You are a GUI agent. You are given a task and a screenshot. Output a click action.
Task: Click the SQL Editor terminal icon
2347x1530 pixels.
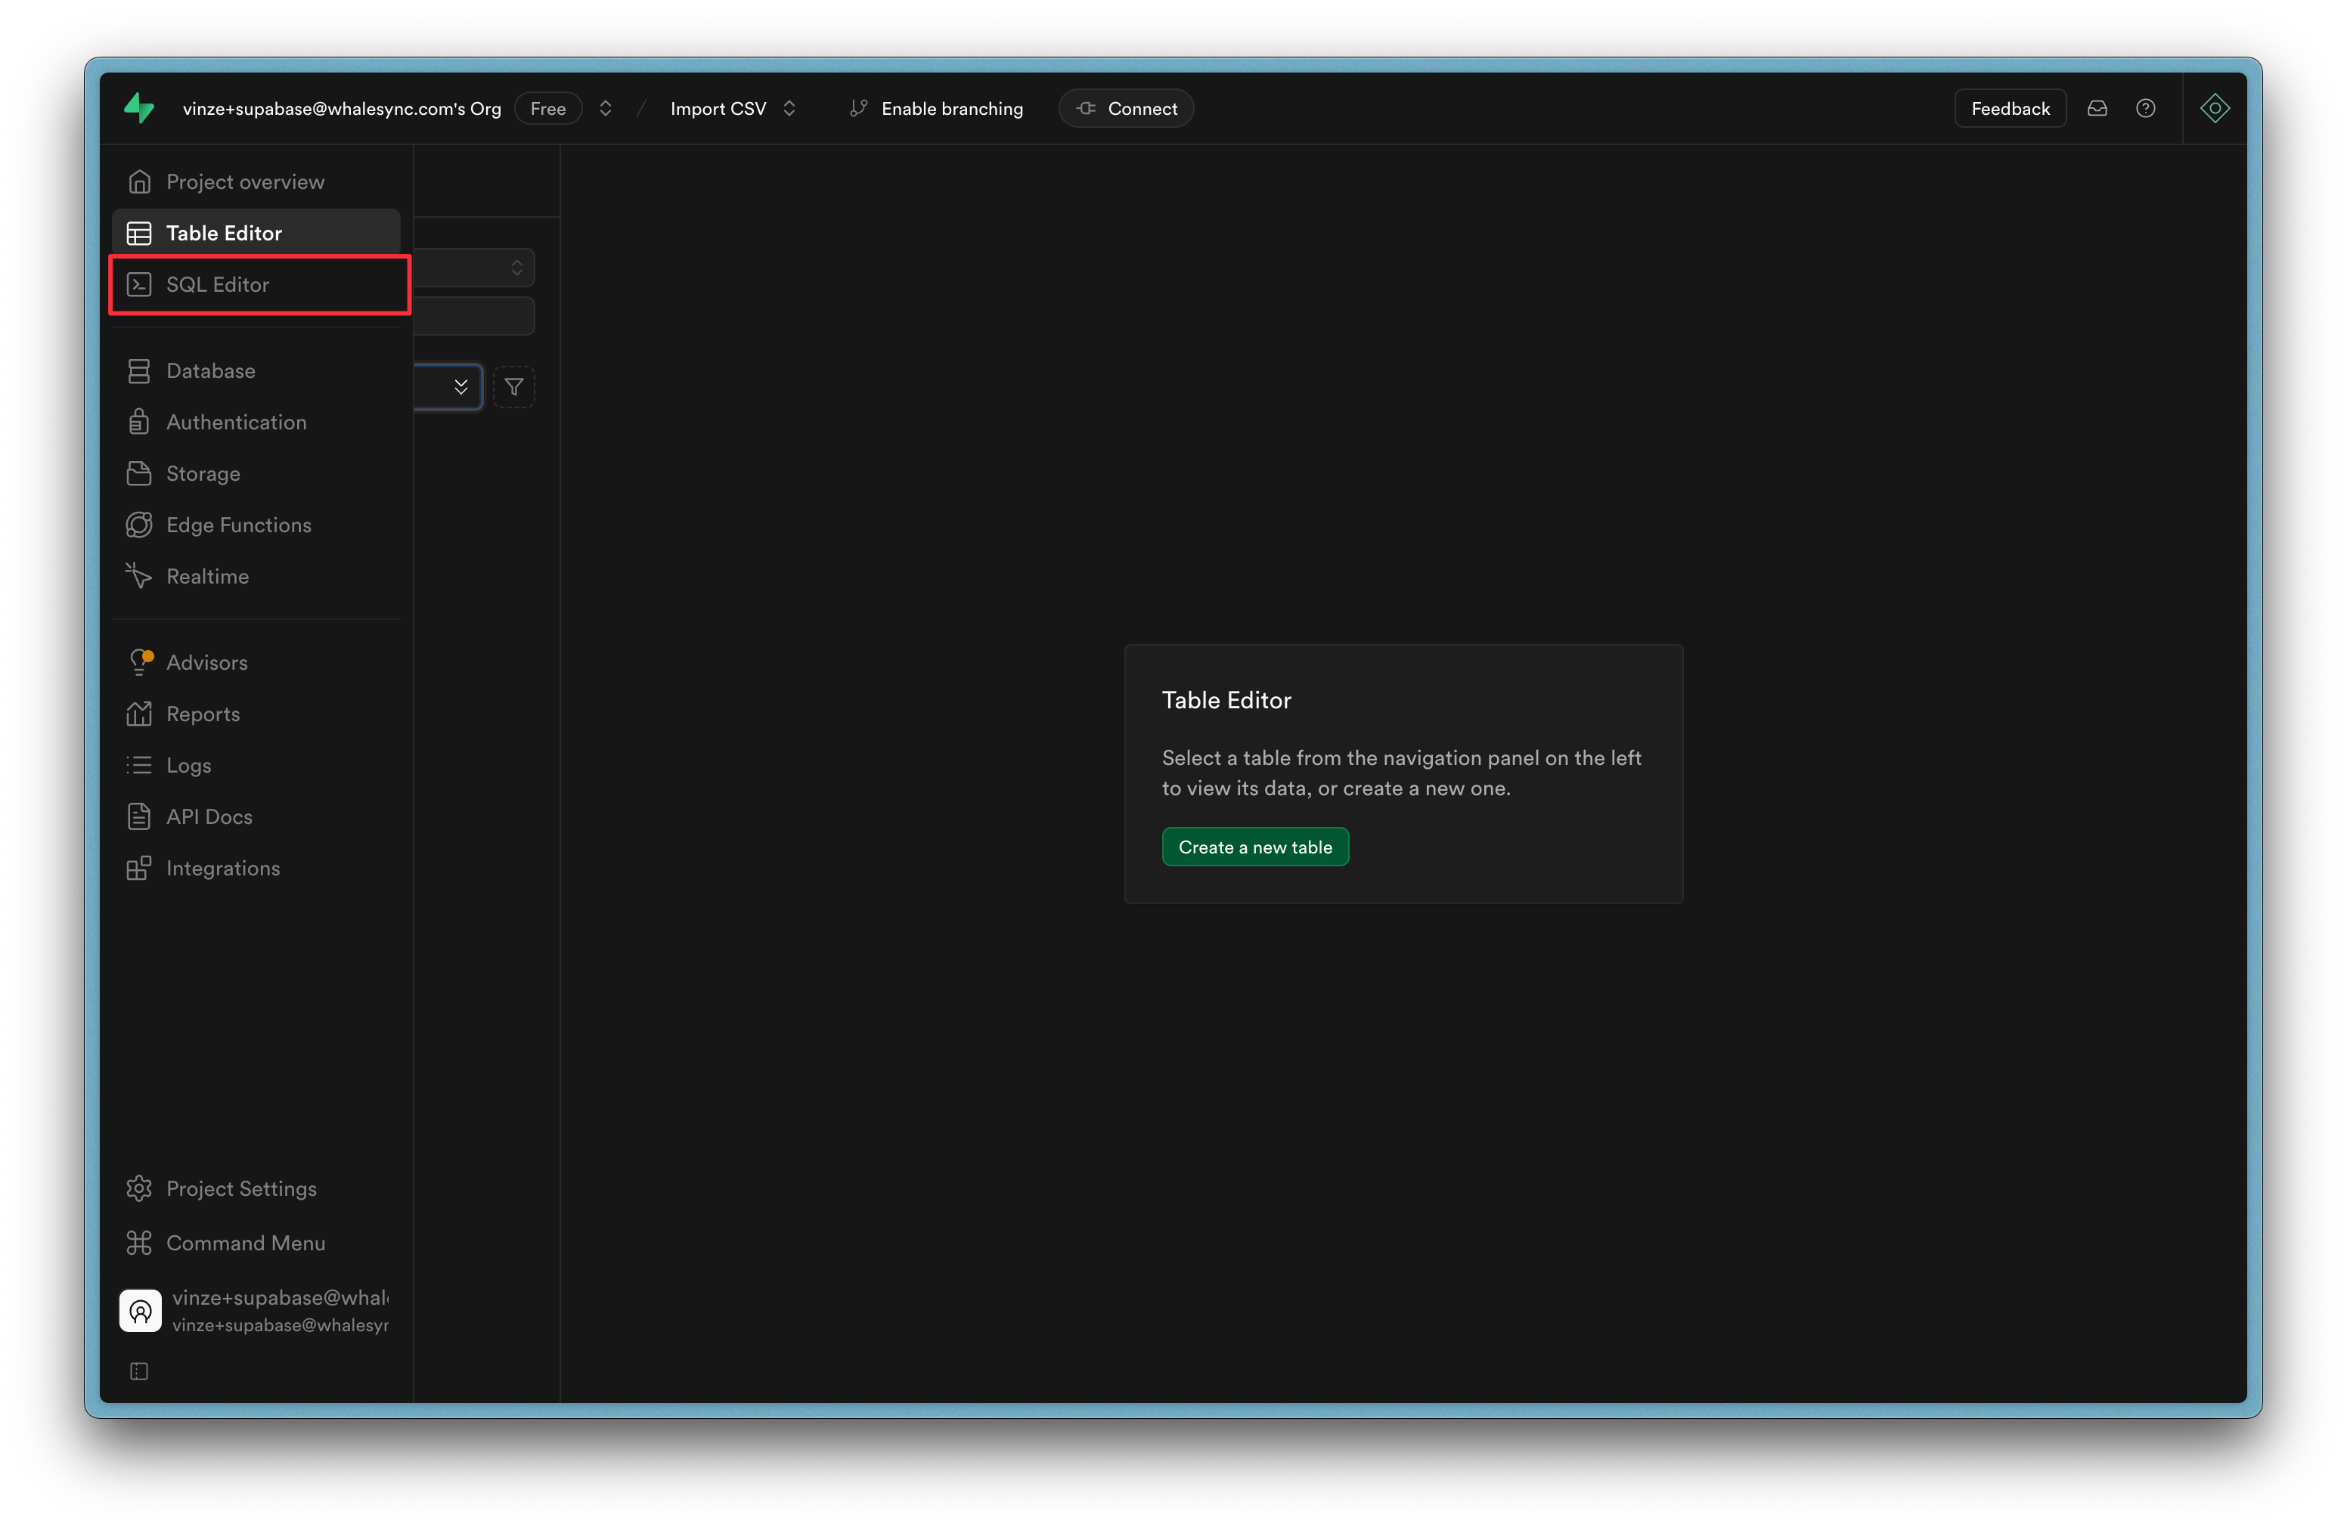click(x=139, y=284)
